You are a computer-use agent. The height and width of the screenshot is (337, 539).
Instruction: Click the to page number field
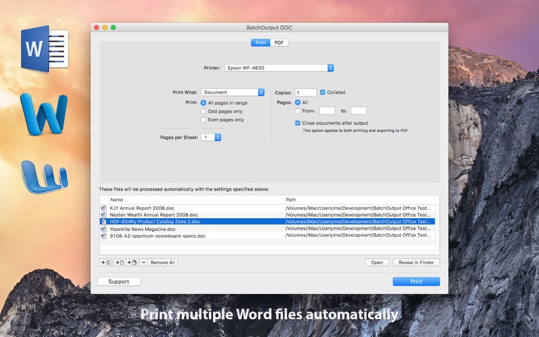coord(359,111)
